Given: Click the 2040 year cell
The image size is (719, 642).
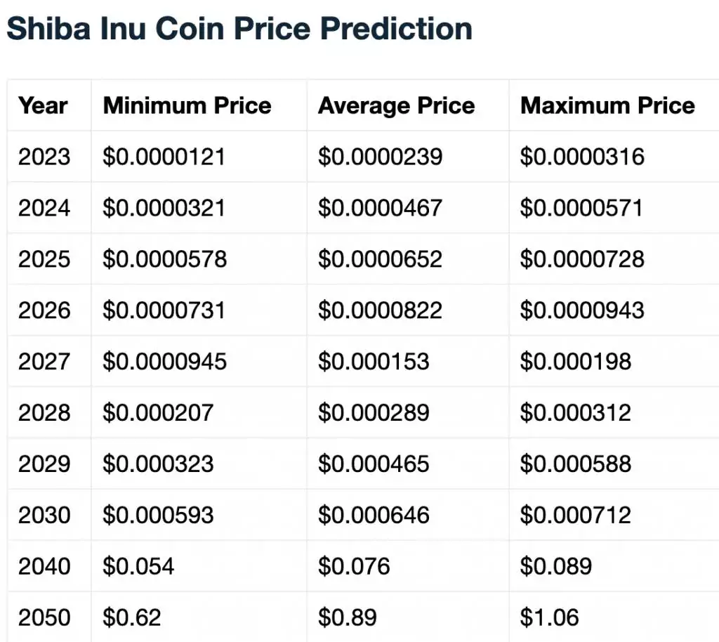Looking at the screenshot, I should [44, 566].
